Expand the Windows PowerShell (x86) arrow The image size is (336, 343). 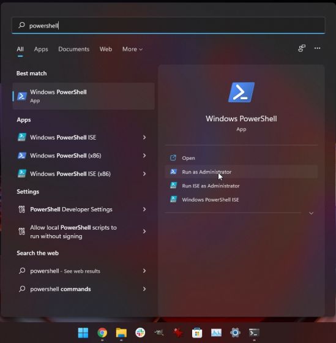click(144, 156)
